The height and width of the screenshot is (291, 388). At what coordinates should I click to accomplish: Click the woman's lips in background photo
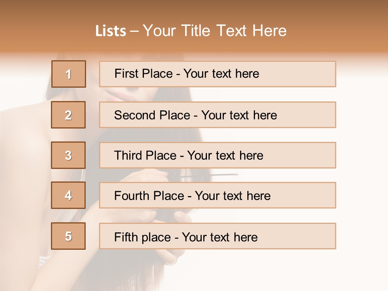(121, 95)
